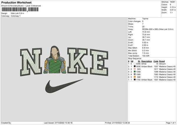Select the Up row's '39.7 mm' value
The image size is (177, 125).
(x=146, y=37)
